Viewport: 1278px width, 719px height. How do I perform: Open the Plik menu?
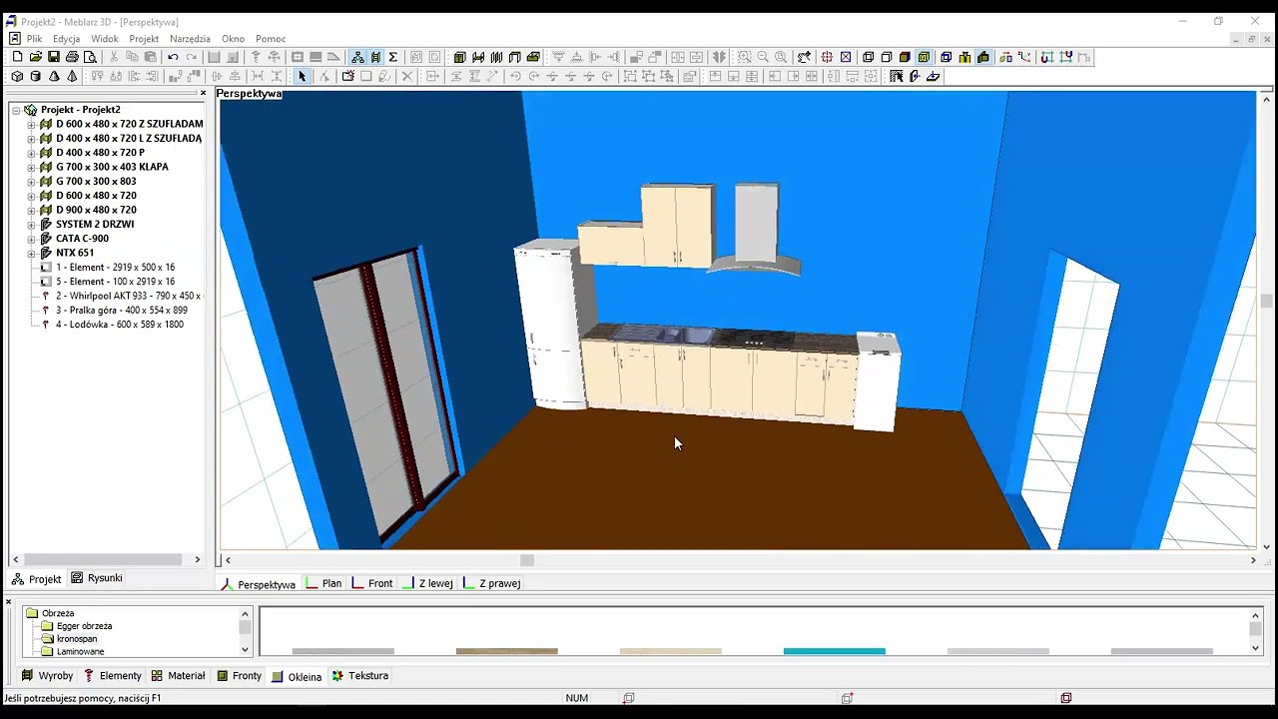34,39
